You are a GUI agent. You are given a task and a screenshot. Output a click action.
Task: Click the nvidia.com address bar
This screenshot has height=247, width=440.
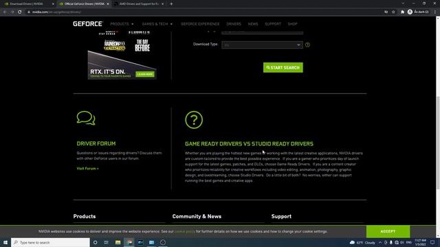[205, 12]
